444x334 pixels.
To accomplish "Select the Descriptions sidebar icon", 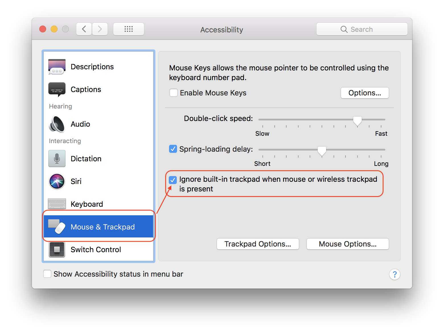I will [x=57, y=67].
